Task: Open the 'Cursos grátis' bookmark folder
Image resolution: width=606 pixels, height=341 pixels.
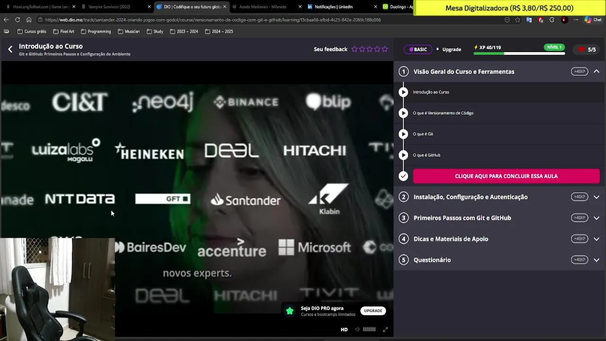Action: [32, 32]
